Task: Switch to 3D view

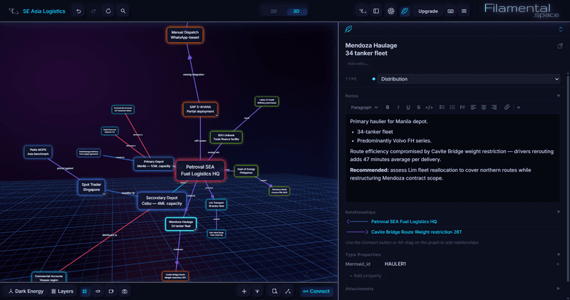Action: click(296, 11)
